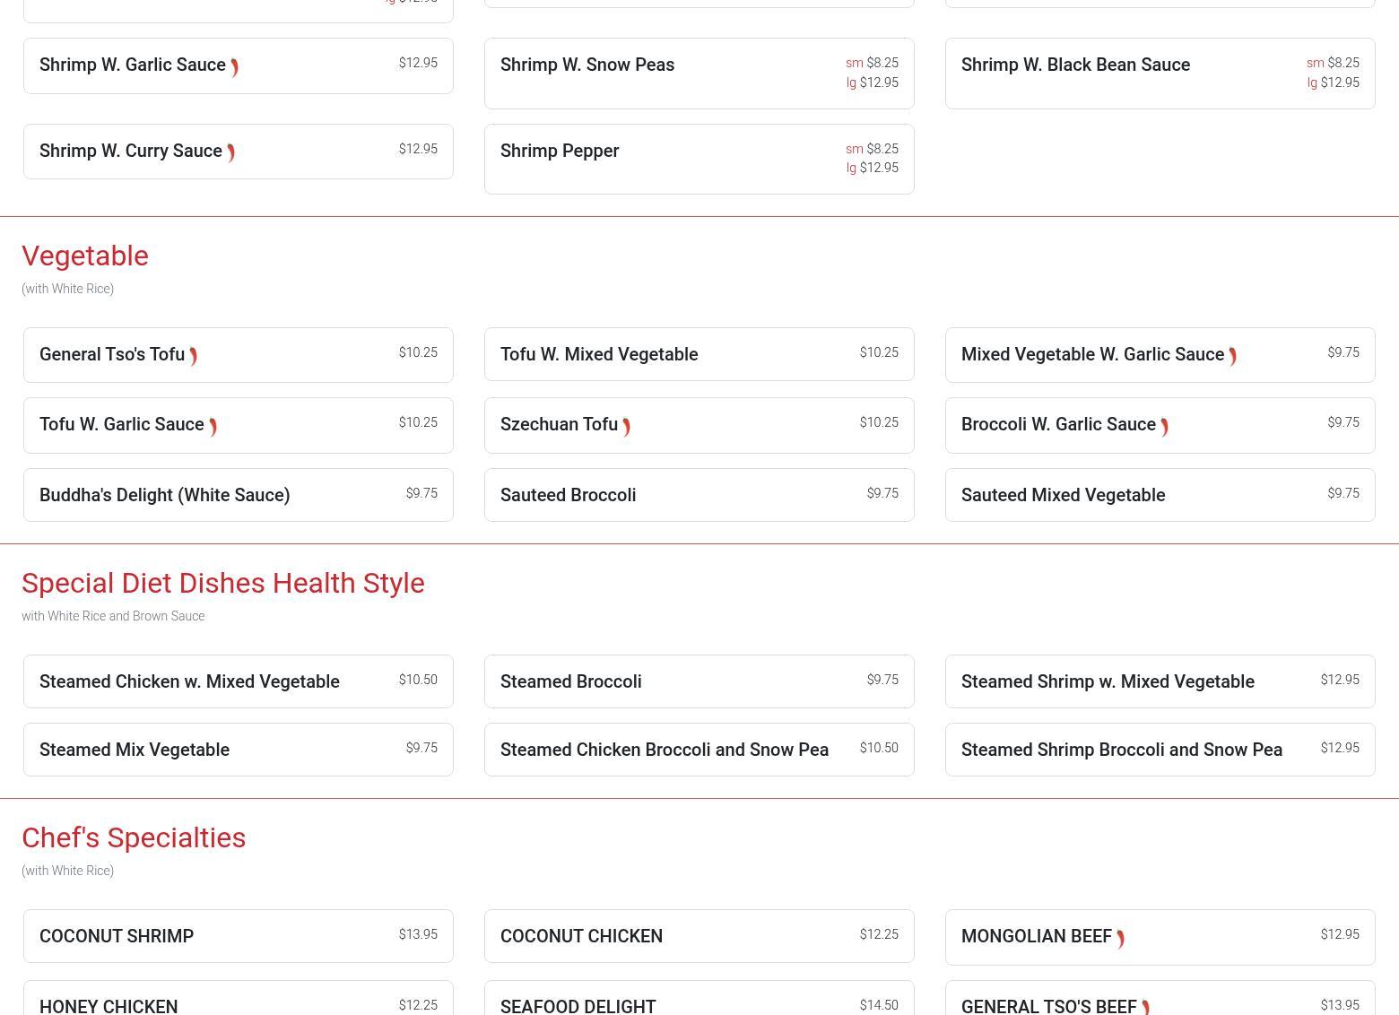1399x1015 pixels.
Task: Click the spicy pepper icon next to Shrimp W. Curry Sauce
Action: click(230, 153)
